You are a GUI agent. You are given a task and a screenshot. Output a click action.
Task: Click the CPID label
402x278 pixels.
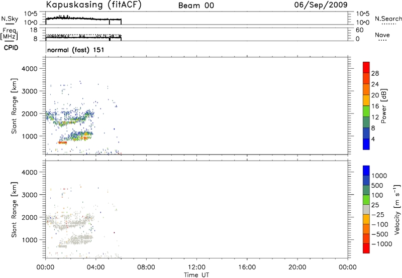point(11,48)
